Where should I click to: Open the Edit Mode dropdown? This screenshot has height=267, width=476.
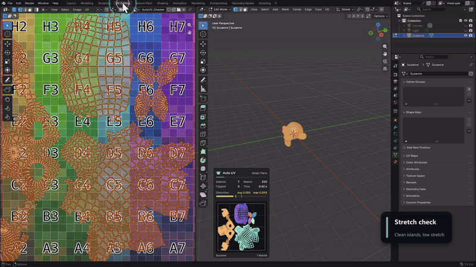coord(220,9)
